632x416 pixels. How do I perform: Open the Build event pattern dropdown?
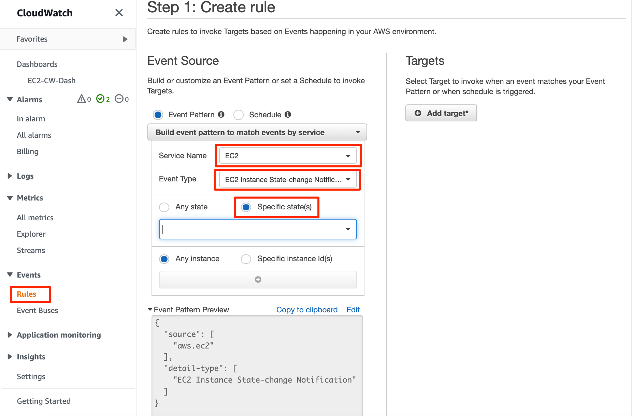click(257, 132)
